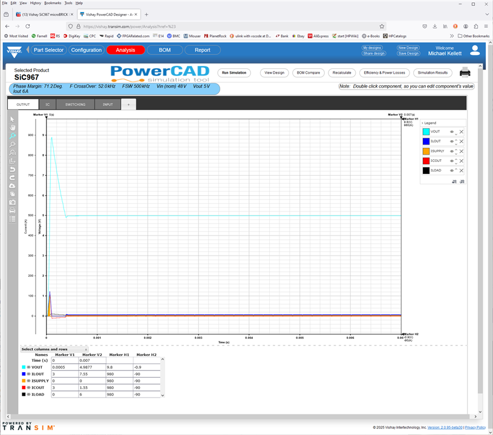Remove the ILOUT trace from legend
Screen dimensions: 493x435
coord(462,141)
